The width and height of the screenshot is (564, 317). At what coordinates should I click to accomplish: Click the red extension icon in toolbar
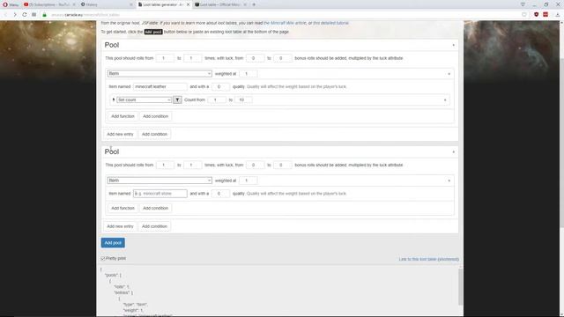[545, 15]
